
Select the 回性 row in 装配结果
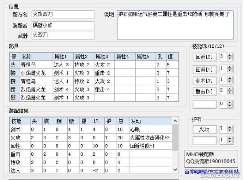(x=91, y=146)
